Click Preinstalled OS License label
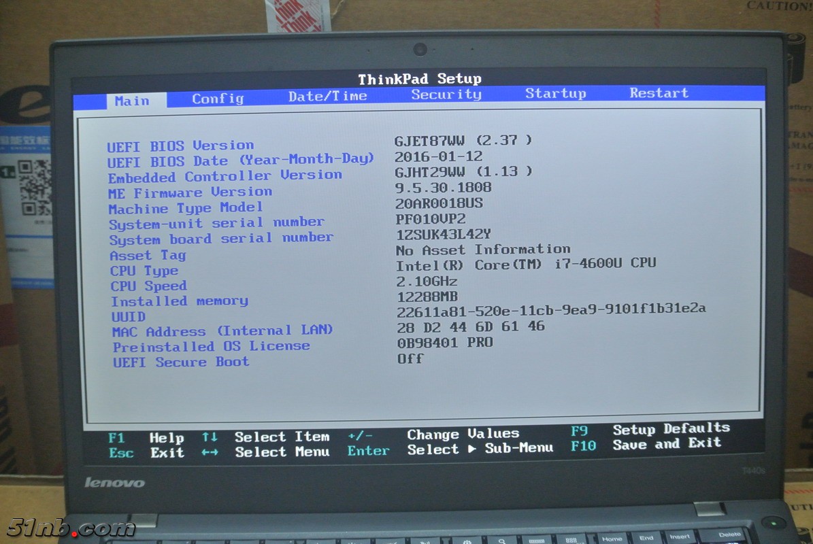Screen dimensions: 813x544 (212, 346)
